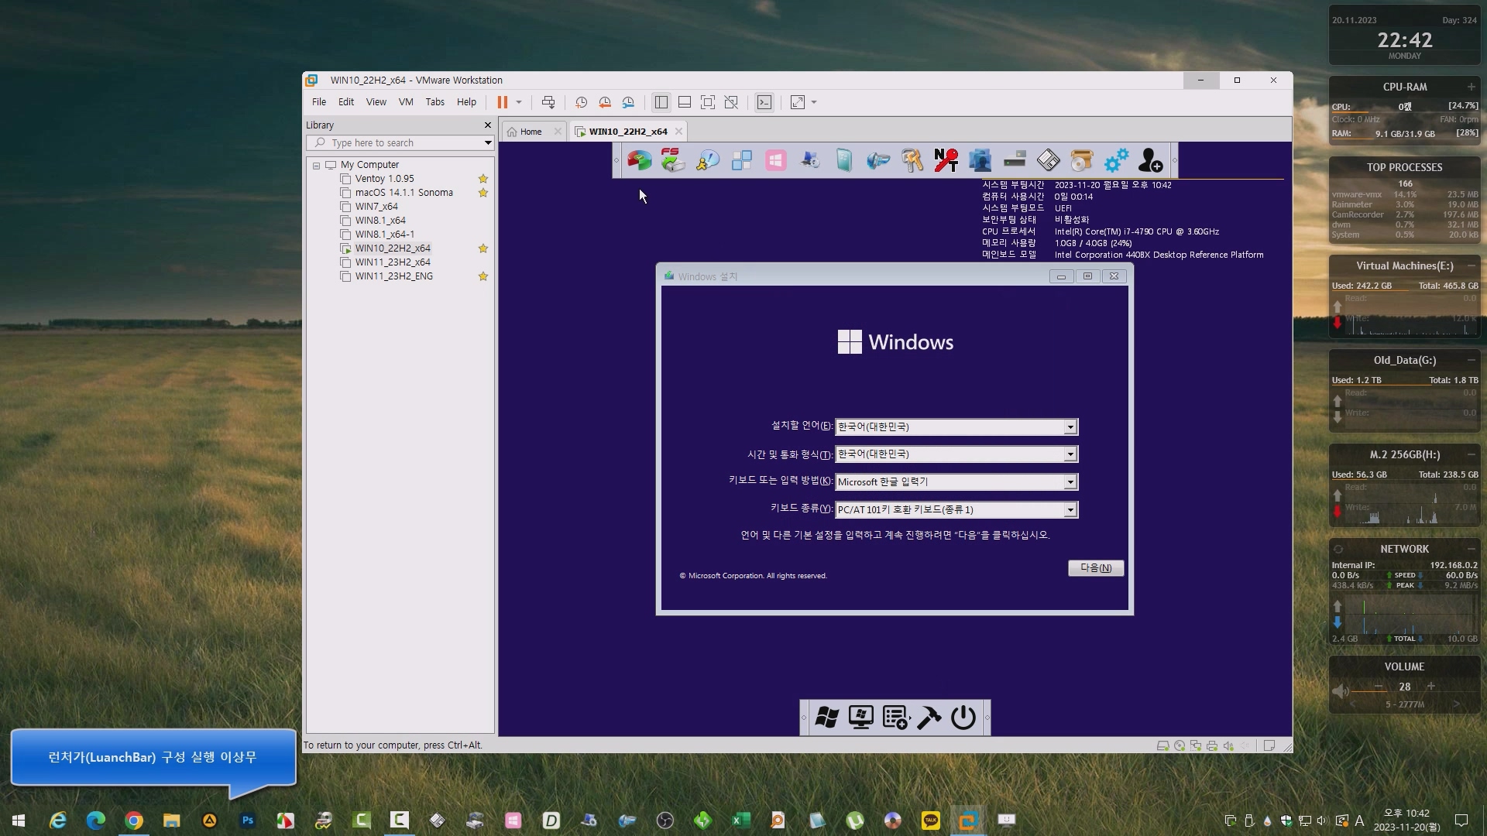Launch the red-green disk partition tool icon
This screenshot has width=1487, height=836.
click(x=640, y=160)
